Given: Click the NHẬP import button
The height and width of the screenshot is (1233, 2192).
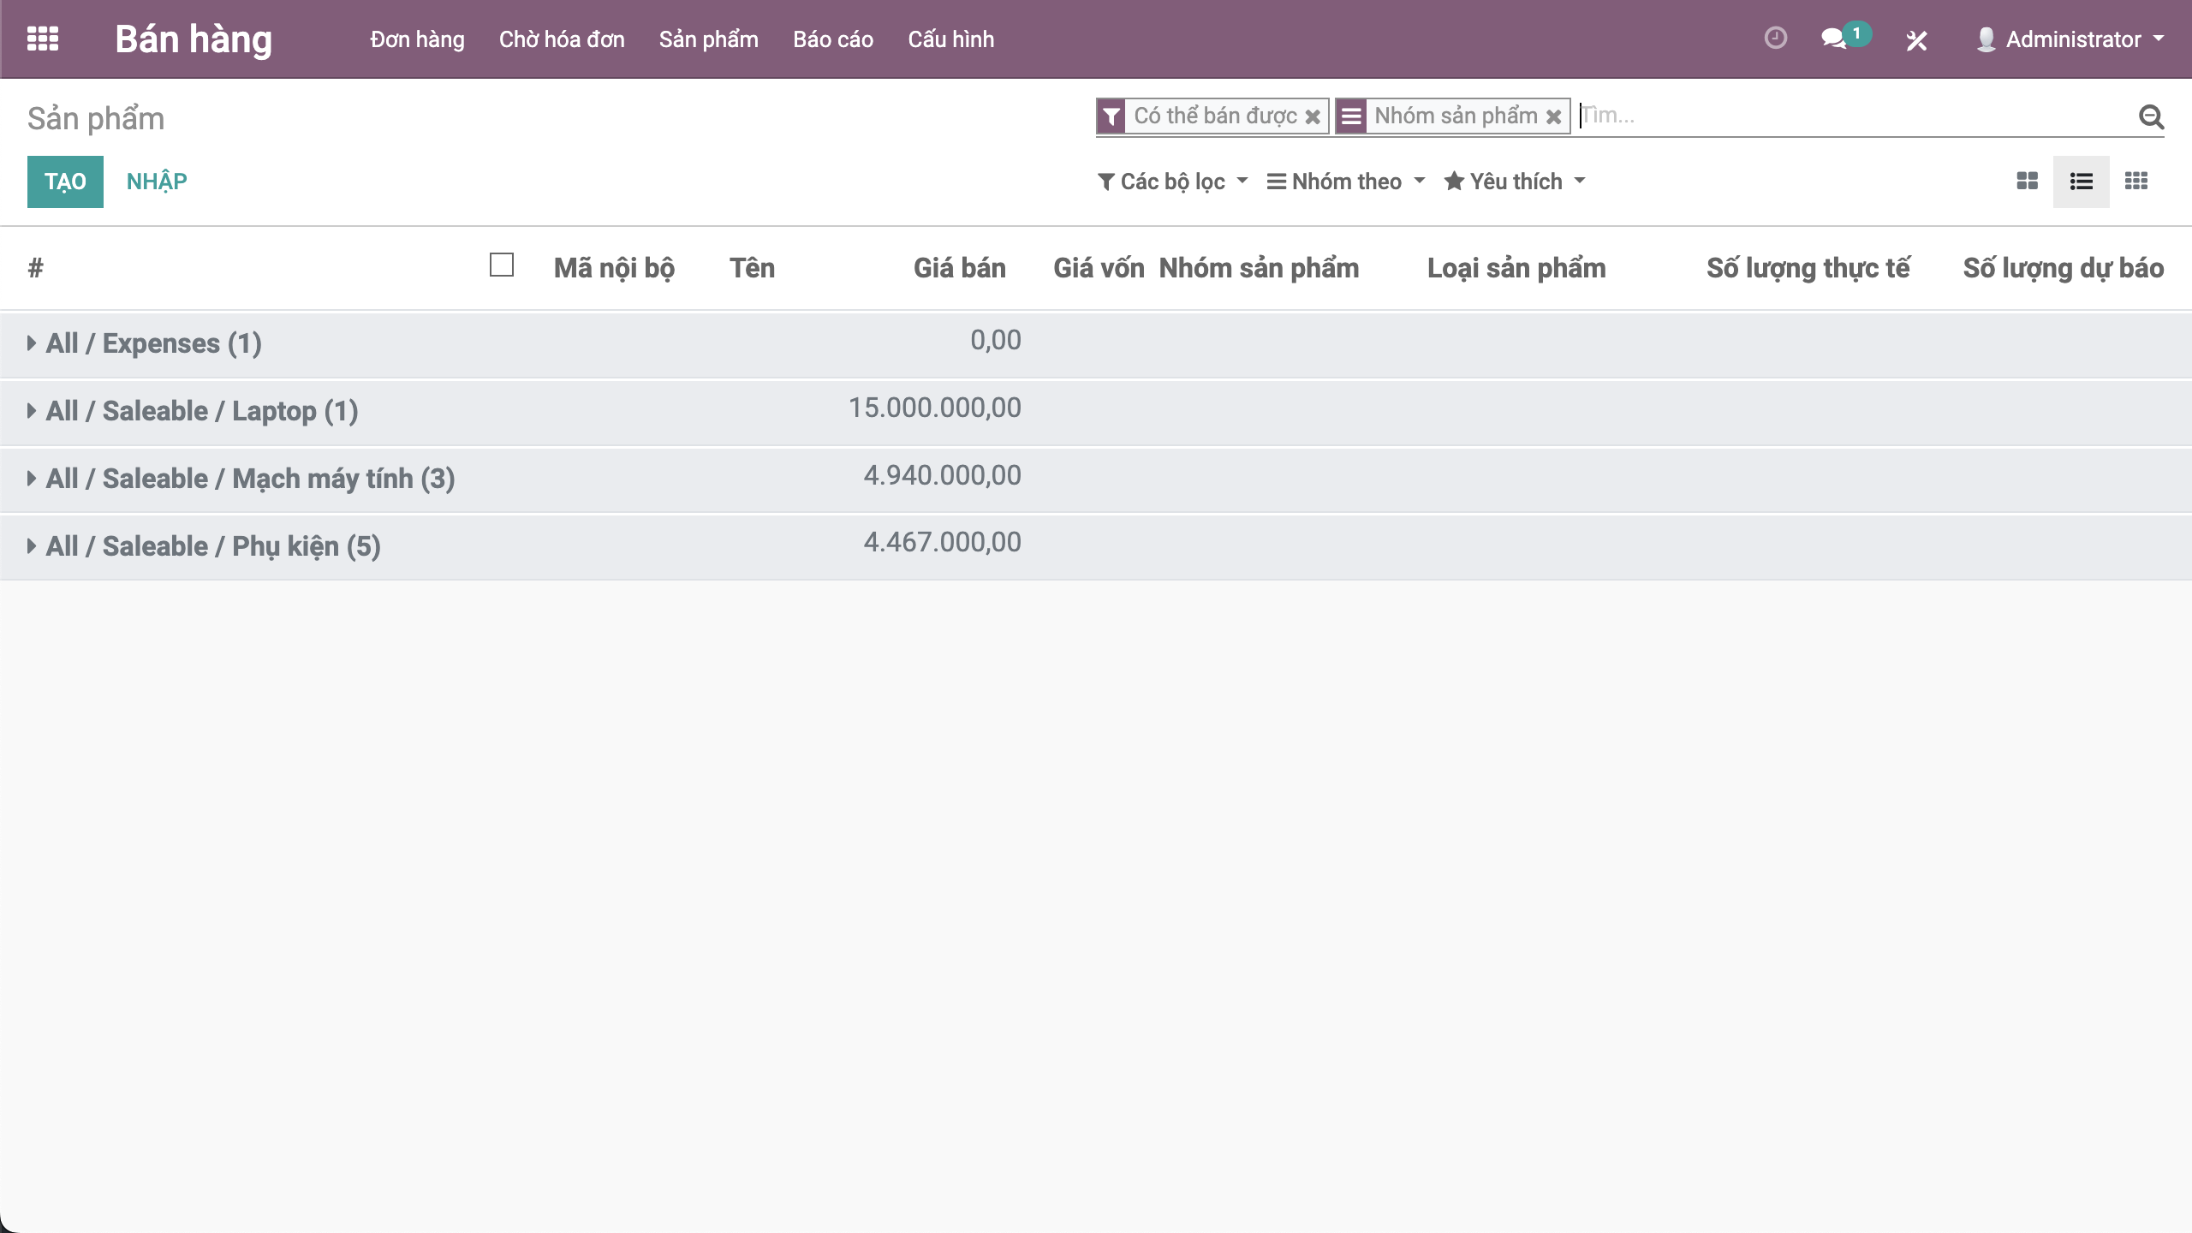Looking at the screenshot, I should (157, 182).
